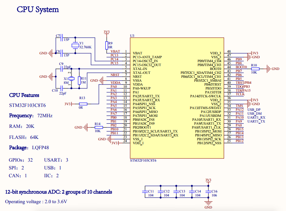Click the Frequency: 72MHz line
Image resolution: width=286 pixels, height=211 pixels.
pos(31,116)
